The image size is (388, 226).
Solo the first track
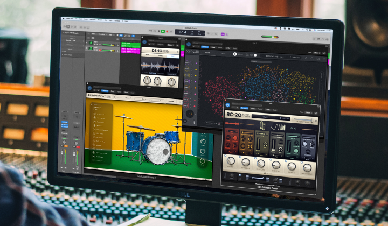click(97, 45)
